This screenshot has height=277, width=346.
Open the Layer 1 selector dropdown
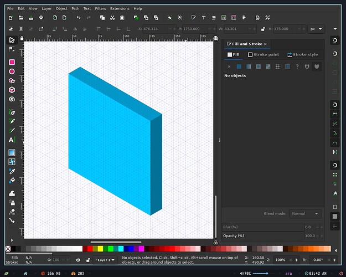[x=105, y=260]
